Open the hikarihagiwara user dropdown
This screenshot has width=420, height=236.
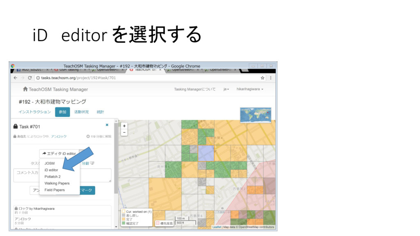(x=250, y=89)
